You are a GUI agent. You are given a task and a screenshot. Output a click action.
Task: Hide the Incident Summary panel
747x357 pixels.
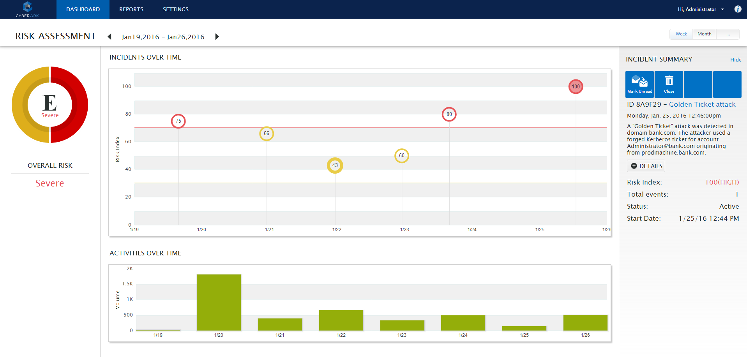736,60
